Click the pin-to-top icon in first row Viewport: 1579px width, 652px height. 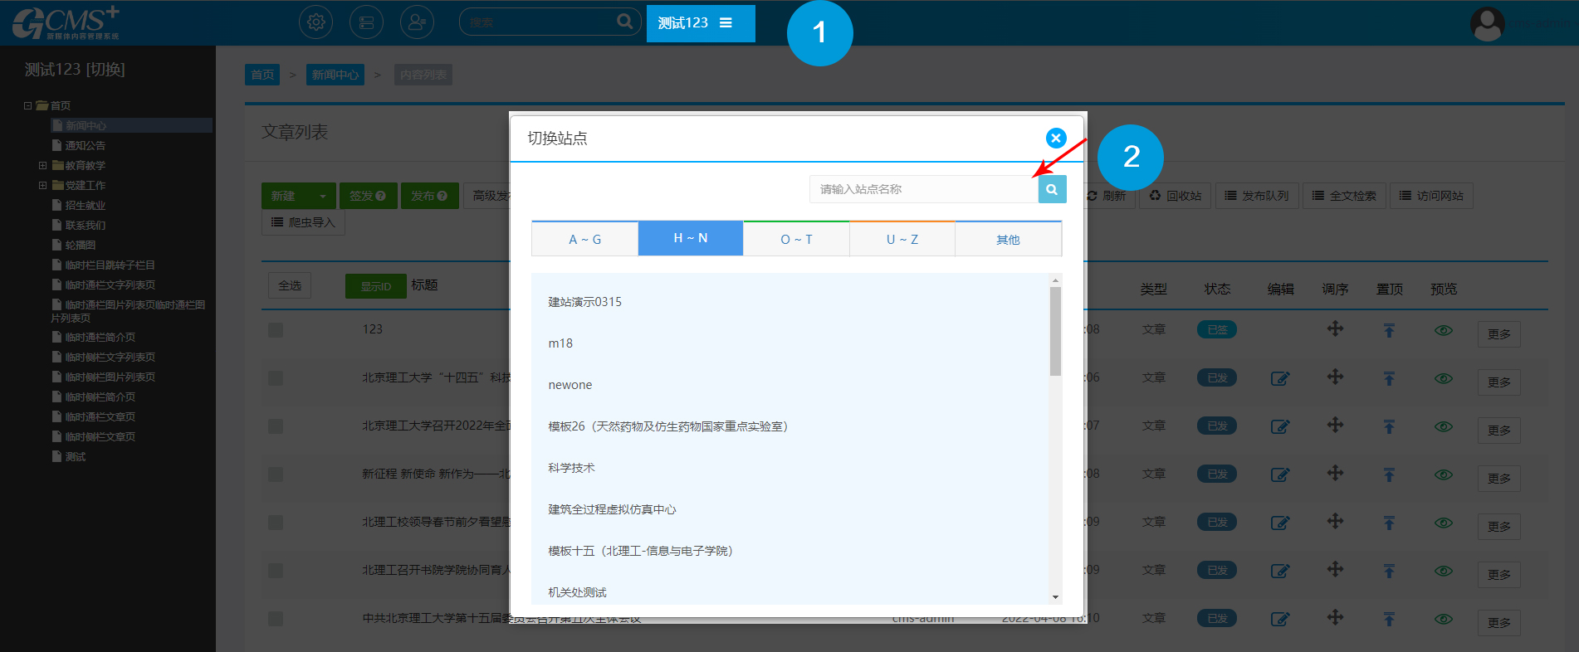coord(1389,330)
